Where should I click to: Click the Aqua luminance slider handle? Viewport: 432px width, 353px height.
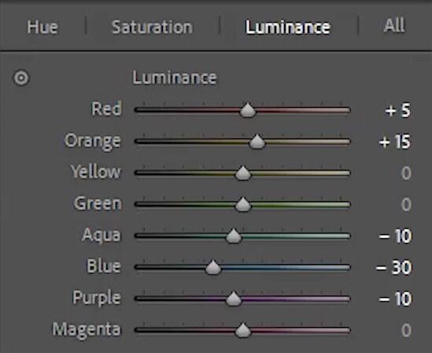tap(234, 236)
